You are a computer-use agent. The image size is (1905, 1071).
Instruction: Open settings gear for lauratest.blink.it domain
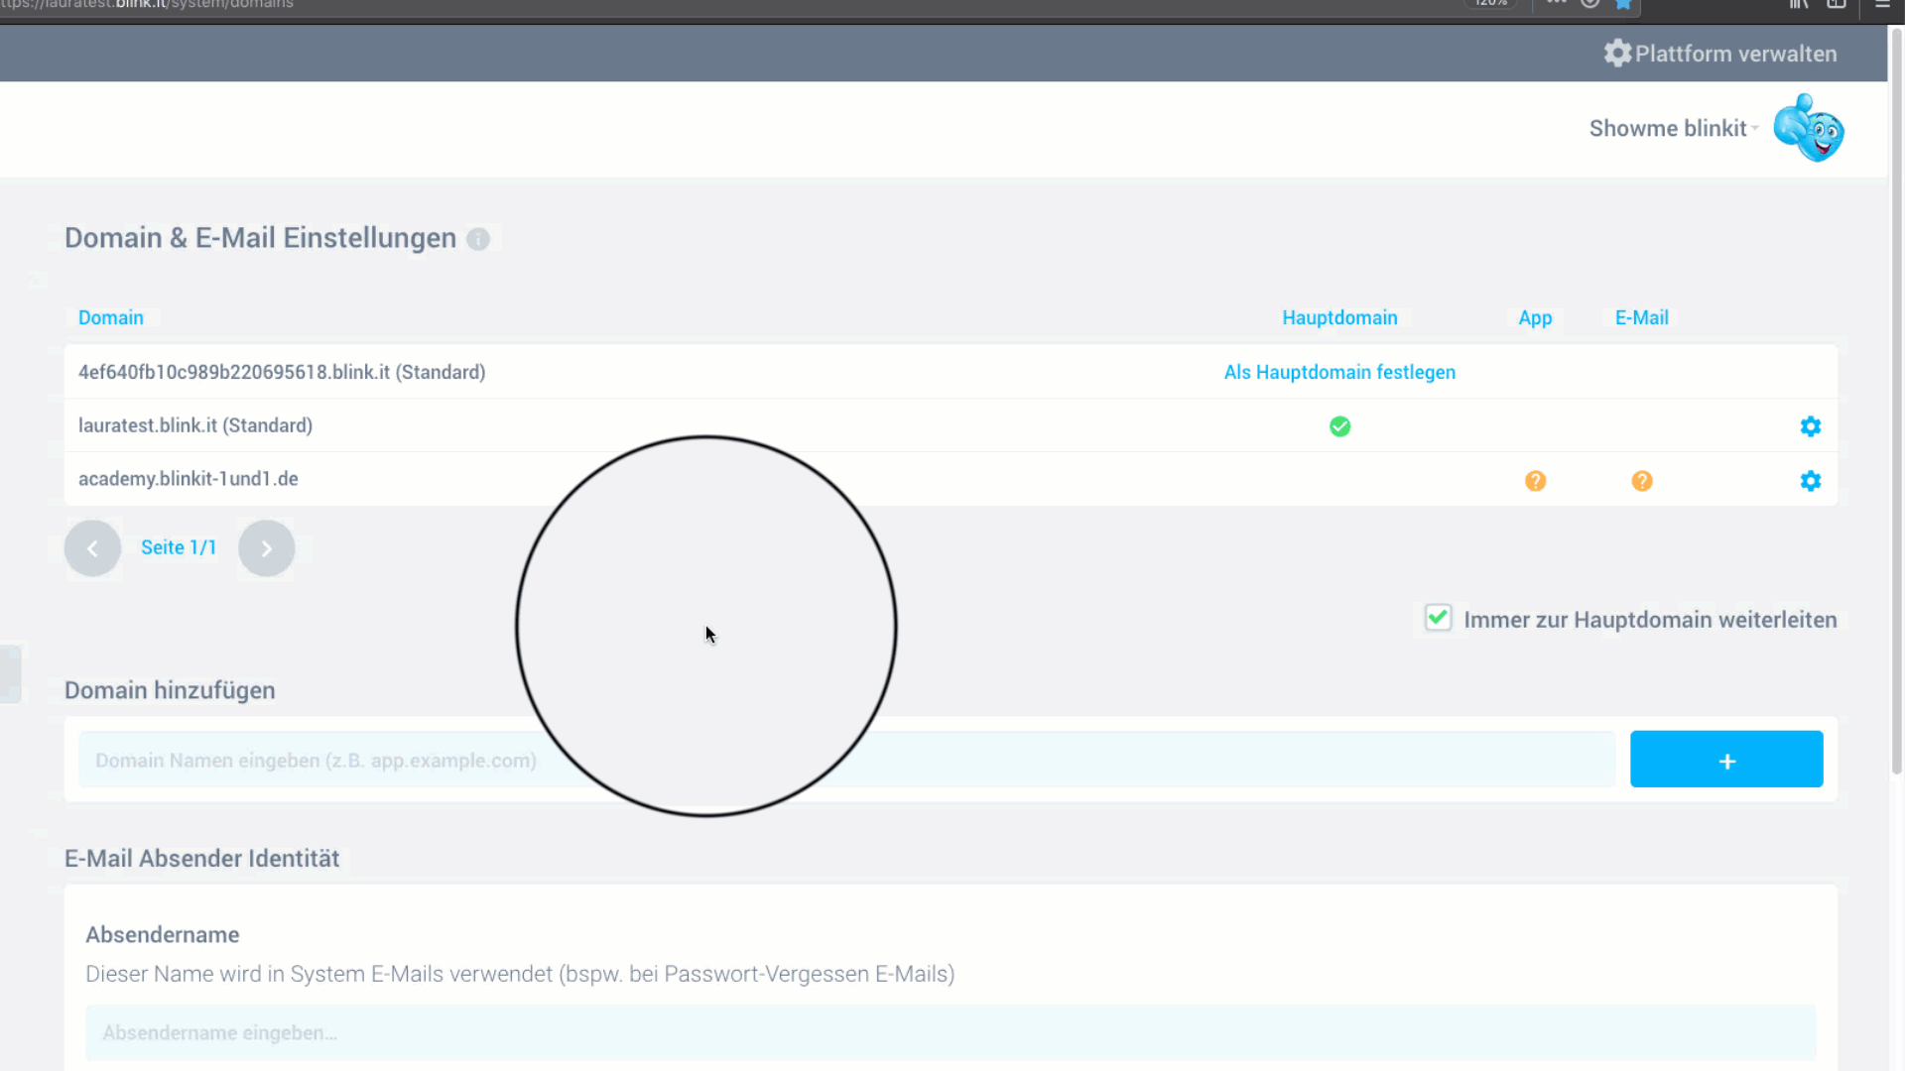pos(1810,426)
